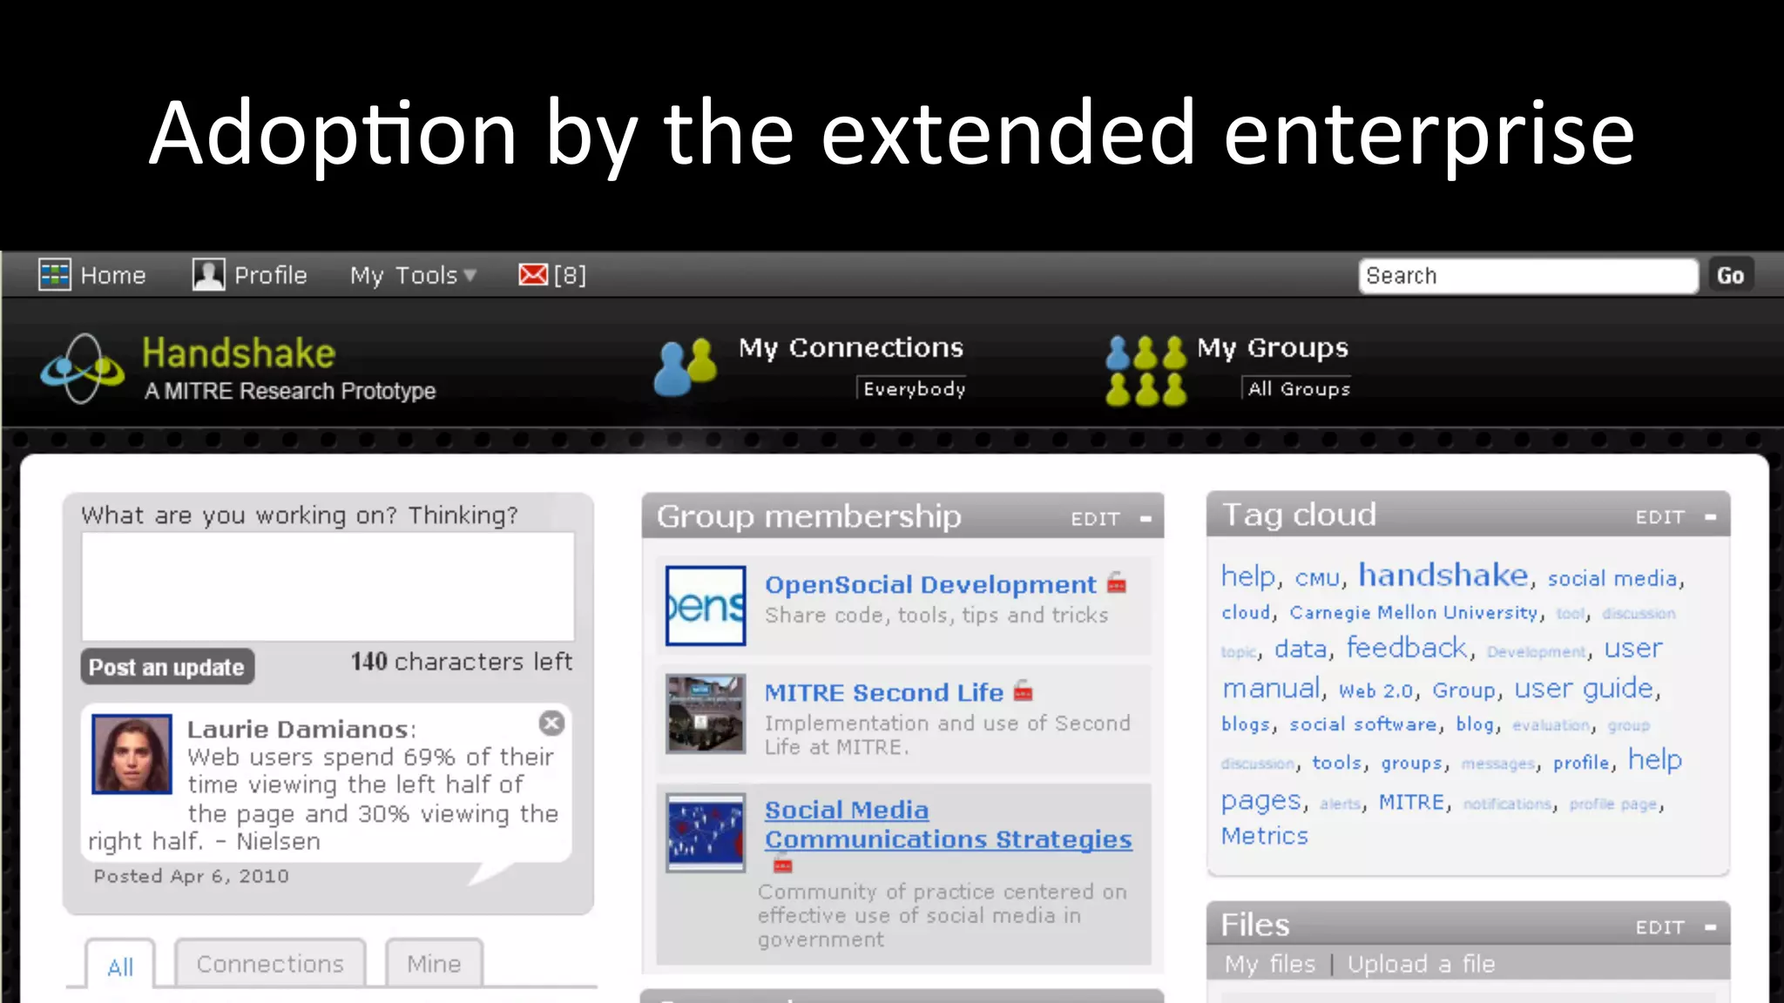The image size is (1784, 1003).
Task: Open the mail envelope icon with 8 messages
Action: [533, 275]
